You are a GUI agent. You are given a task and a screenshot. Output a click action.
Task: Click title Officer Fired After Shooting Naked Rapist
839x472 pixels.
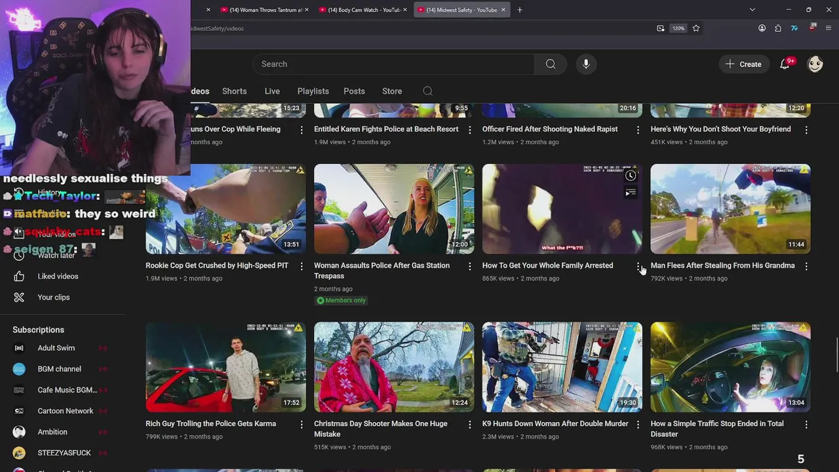pos(550,129)
